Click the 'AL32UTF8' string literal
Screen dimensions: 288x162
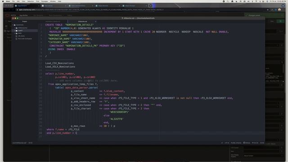(x=117, y=119)
